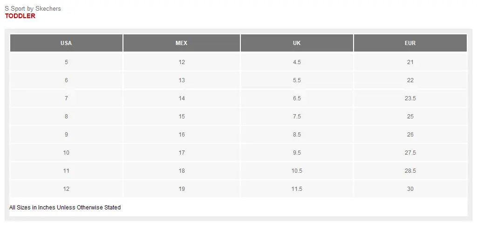This screenshot has height=228, width=477.
Task: Select the EUR 27.5 cell
Action: (x=410, y=153)
